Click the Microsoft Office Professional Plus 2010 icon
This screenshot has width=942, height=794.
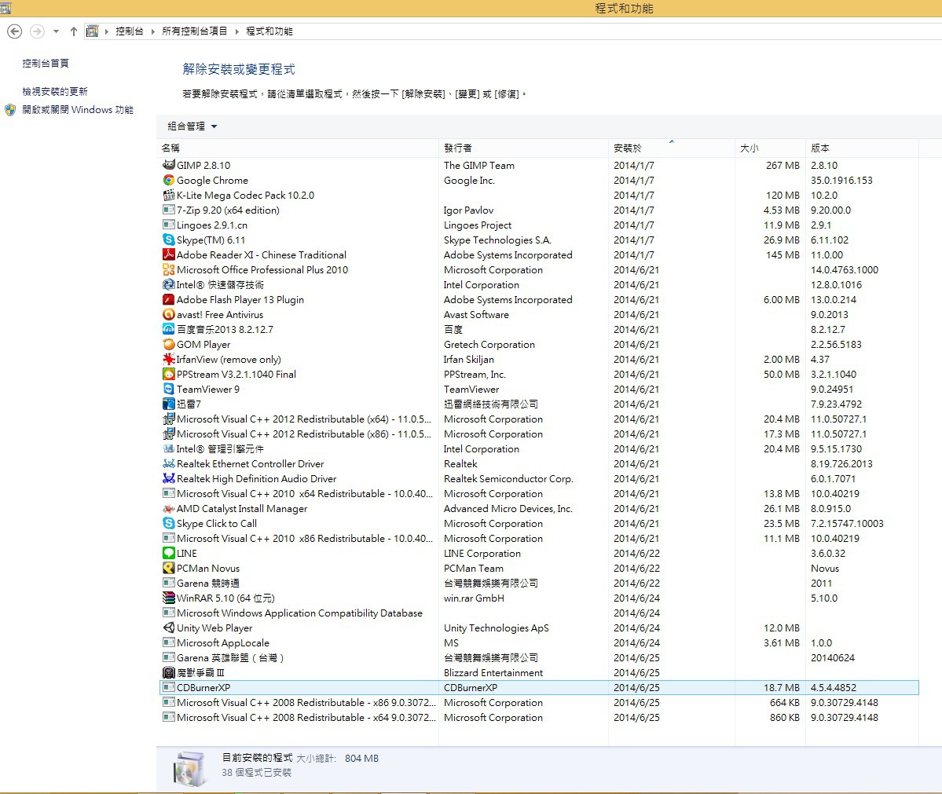tap(169, 269)
